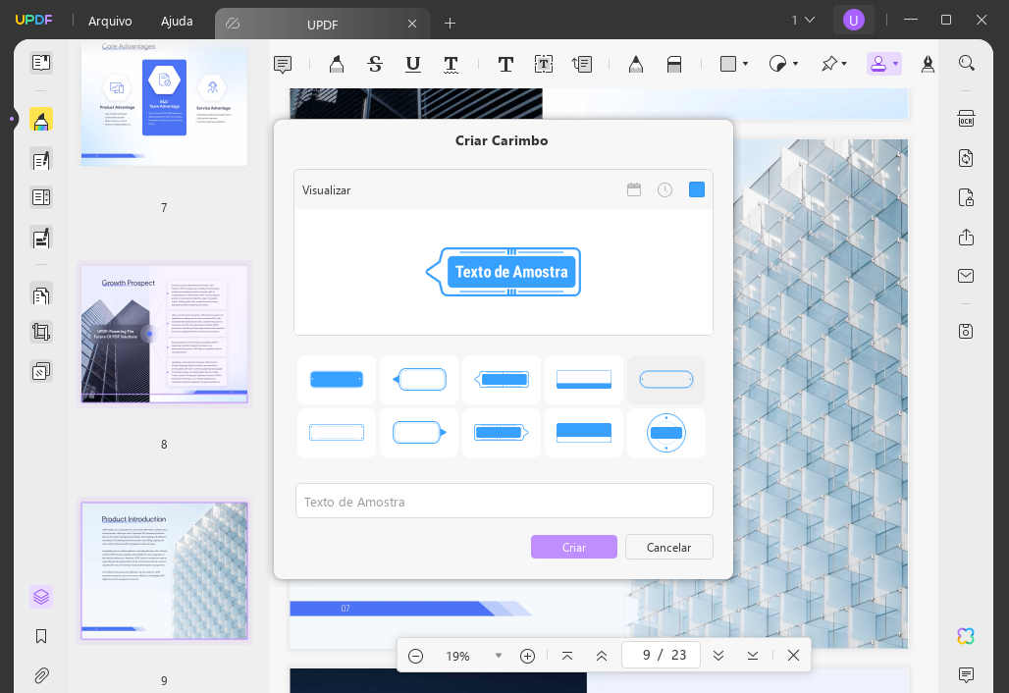Run OCR text recognition
Image resolution: width=1009 pixels, height=693 pixels.
click(966, 119)
